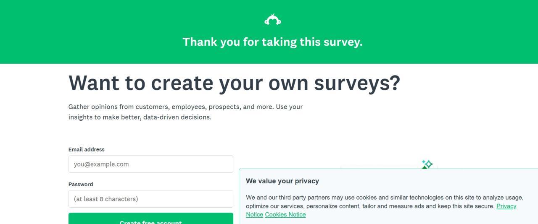The height and width of the screenshot is (224, 538).
Task: Click the 'We value your privacy' title
Action: point(282,181)
